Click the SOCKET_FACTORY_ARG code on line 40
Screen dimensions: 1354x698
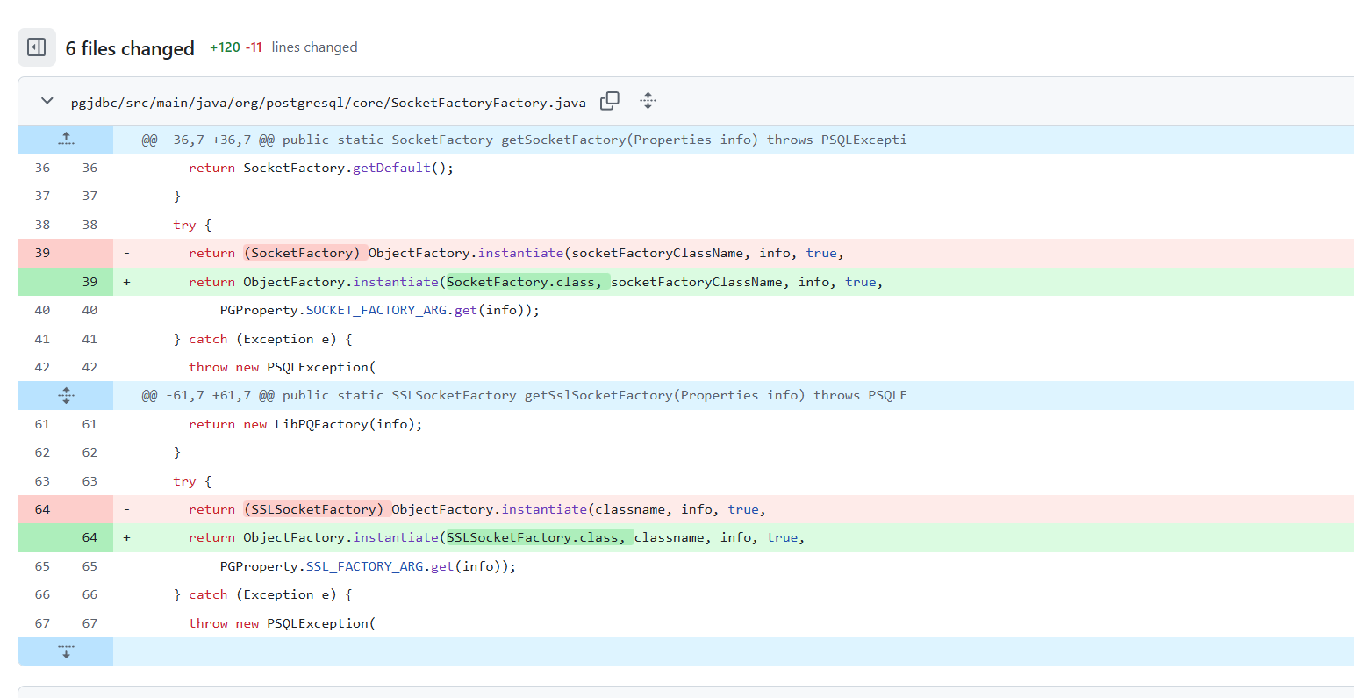[x=376, y=310]
